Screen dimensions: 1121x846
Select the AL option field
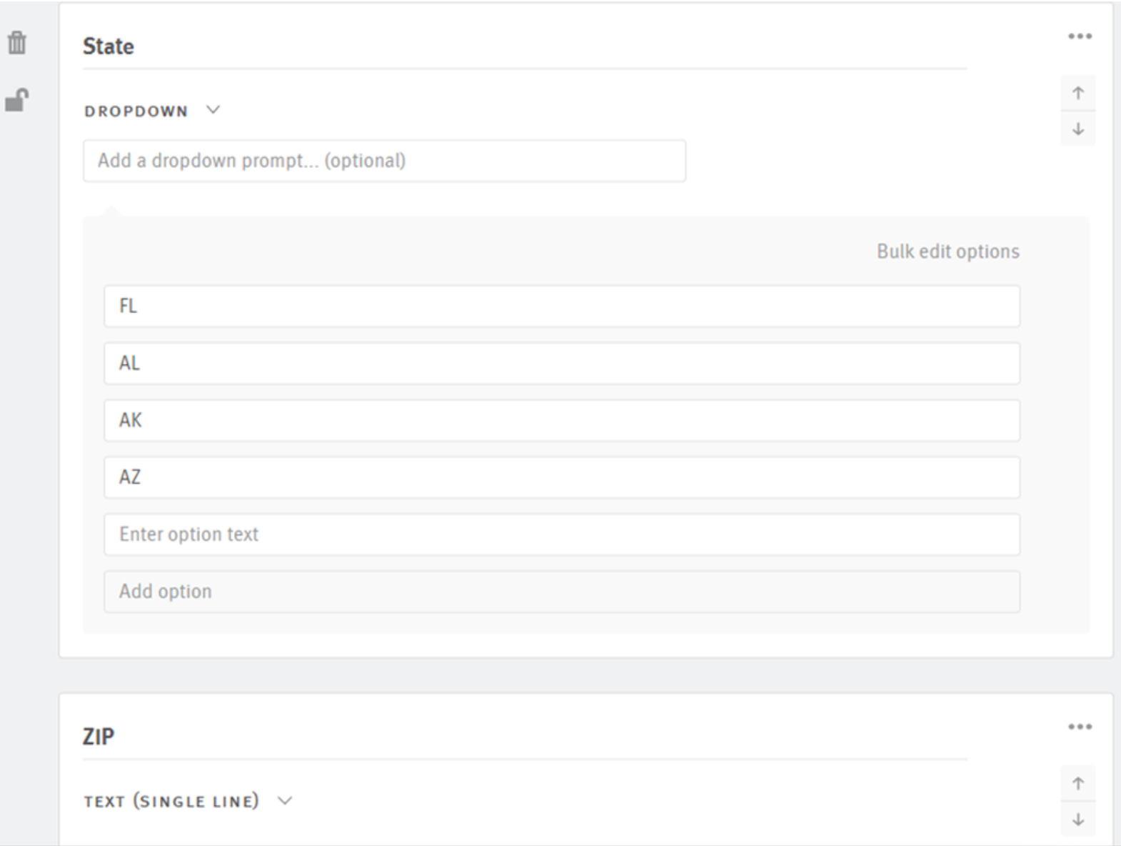click(561, 364)
